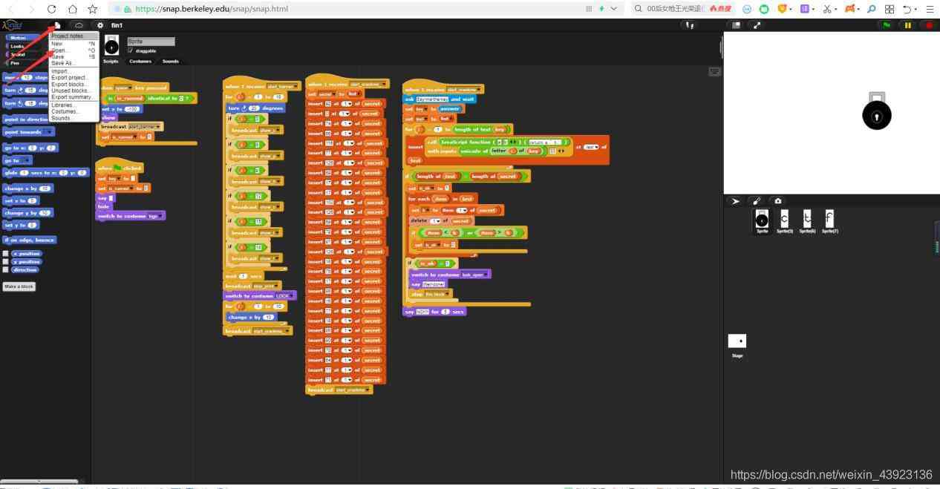This screenshot has height=489, width=940.
Task: Enable the x position watcher checkbox
Action: tap(6, 254)
